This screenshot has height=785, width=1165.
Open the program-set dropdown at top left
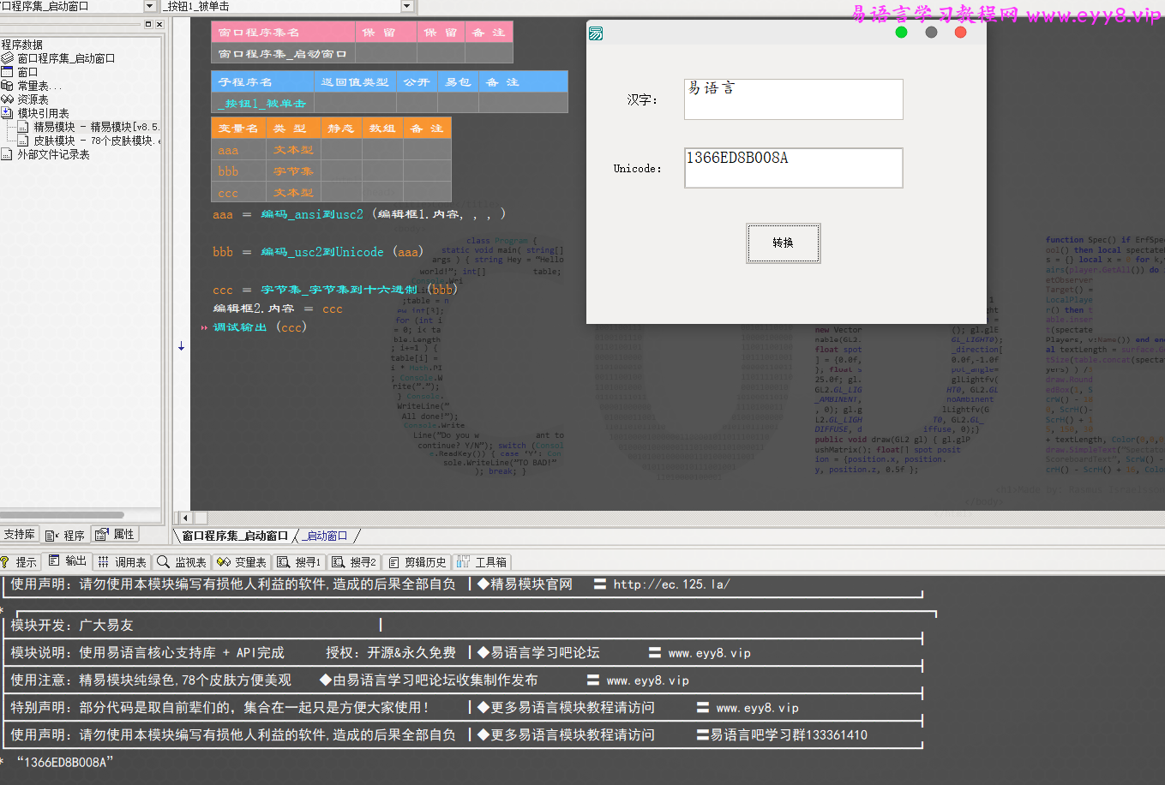151,6
